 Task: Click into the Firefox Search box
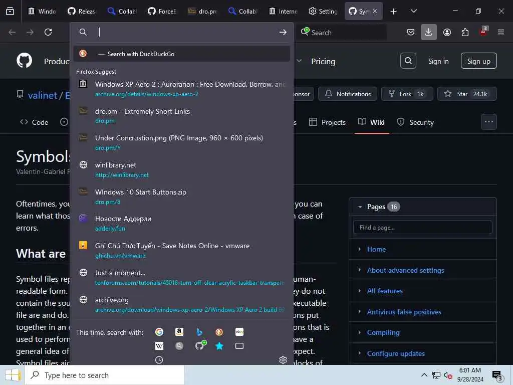(x=342, y=33)
